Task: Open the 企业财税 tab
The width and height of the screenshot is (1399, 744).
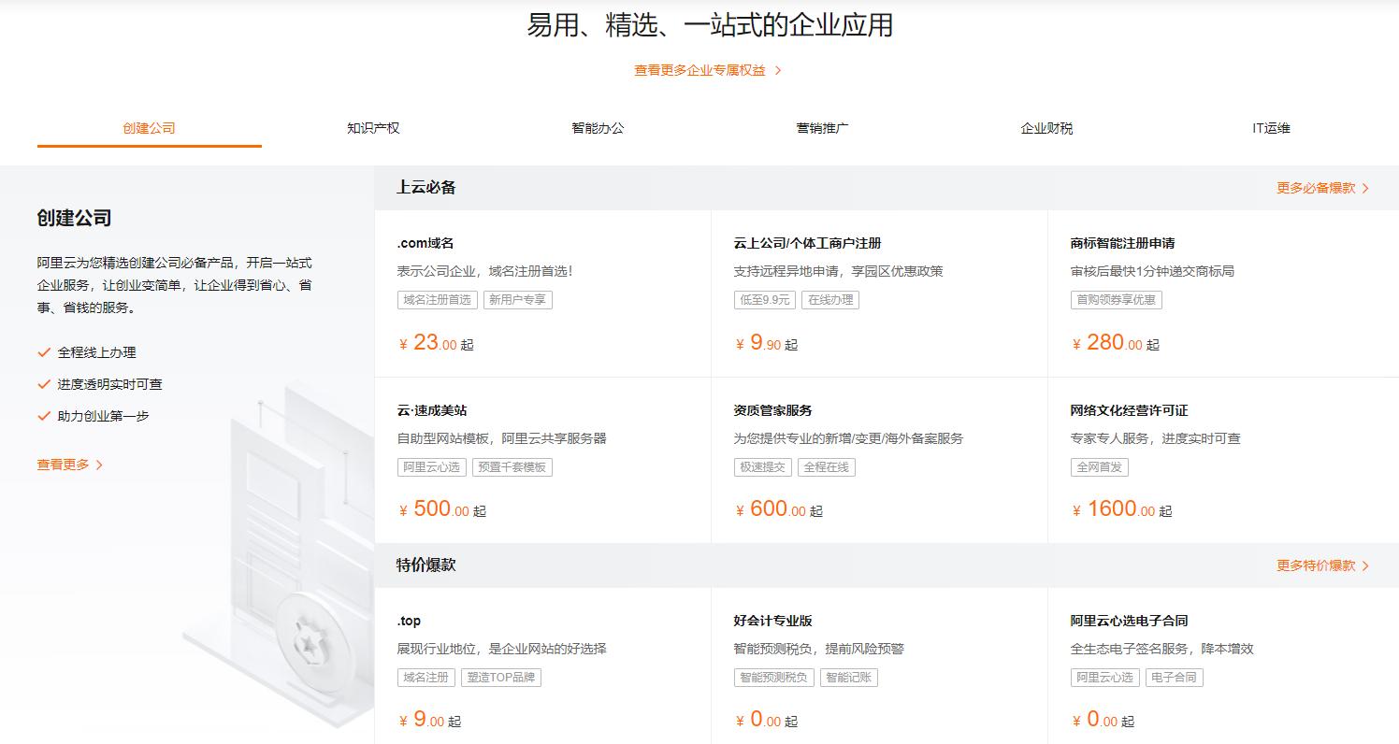Action: (1046, 128)
